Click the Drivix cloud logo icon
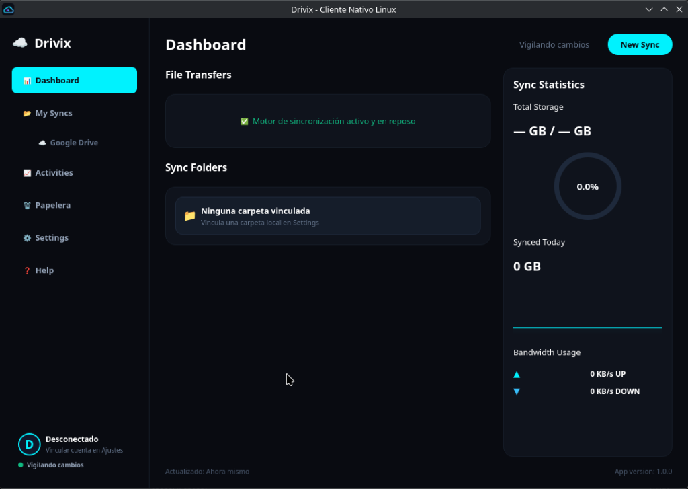688x489 pixels. [20, 43]
